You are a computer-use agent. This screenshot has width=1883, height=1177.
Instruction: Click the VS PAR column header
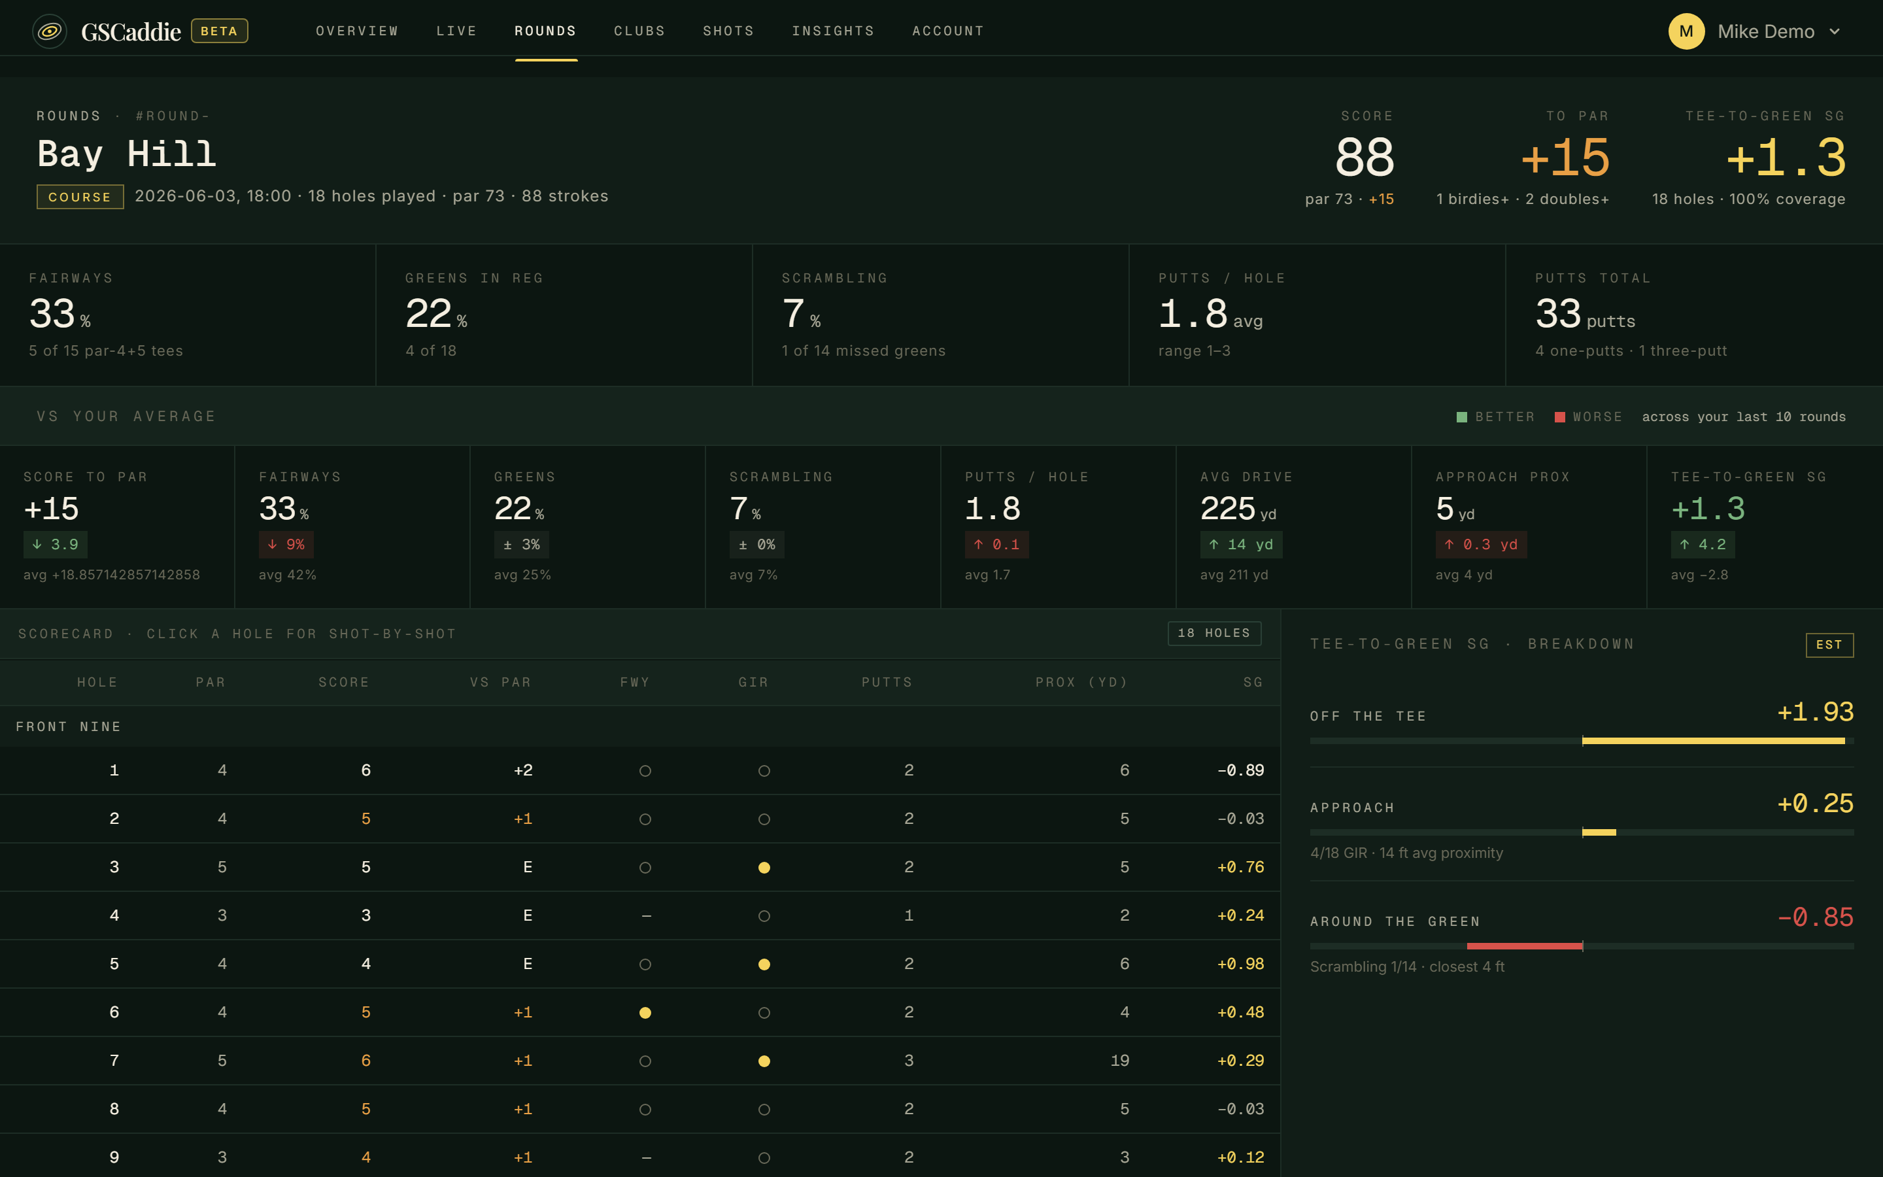point(500,683)
